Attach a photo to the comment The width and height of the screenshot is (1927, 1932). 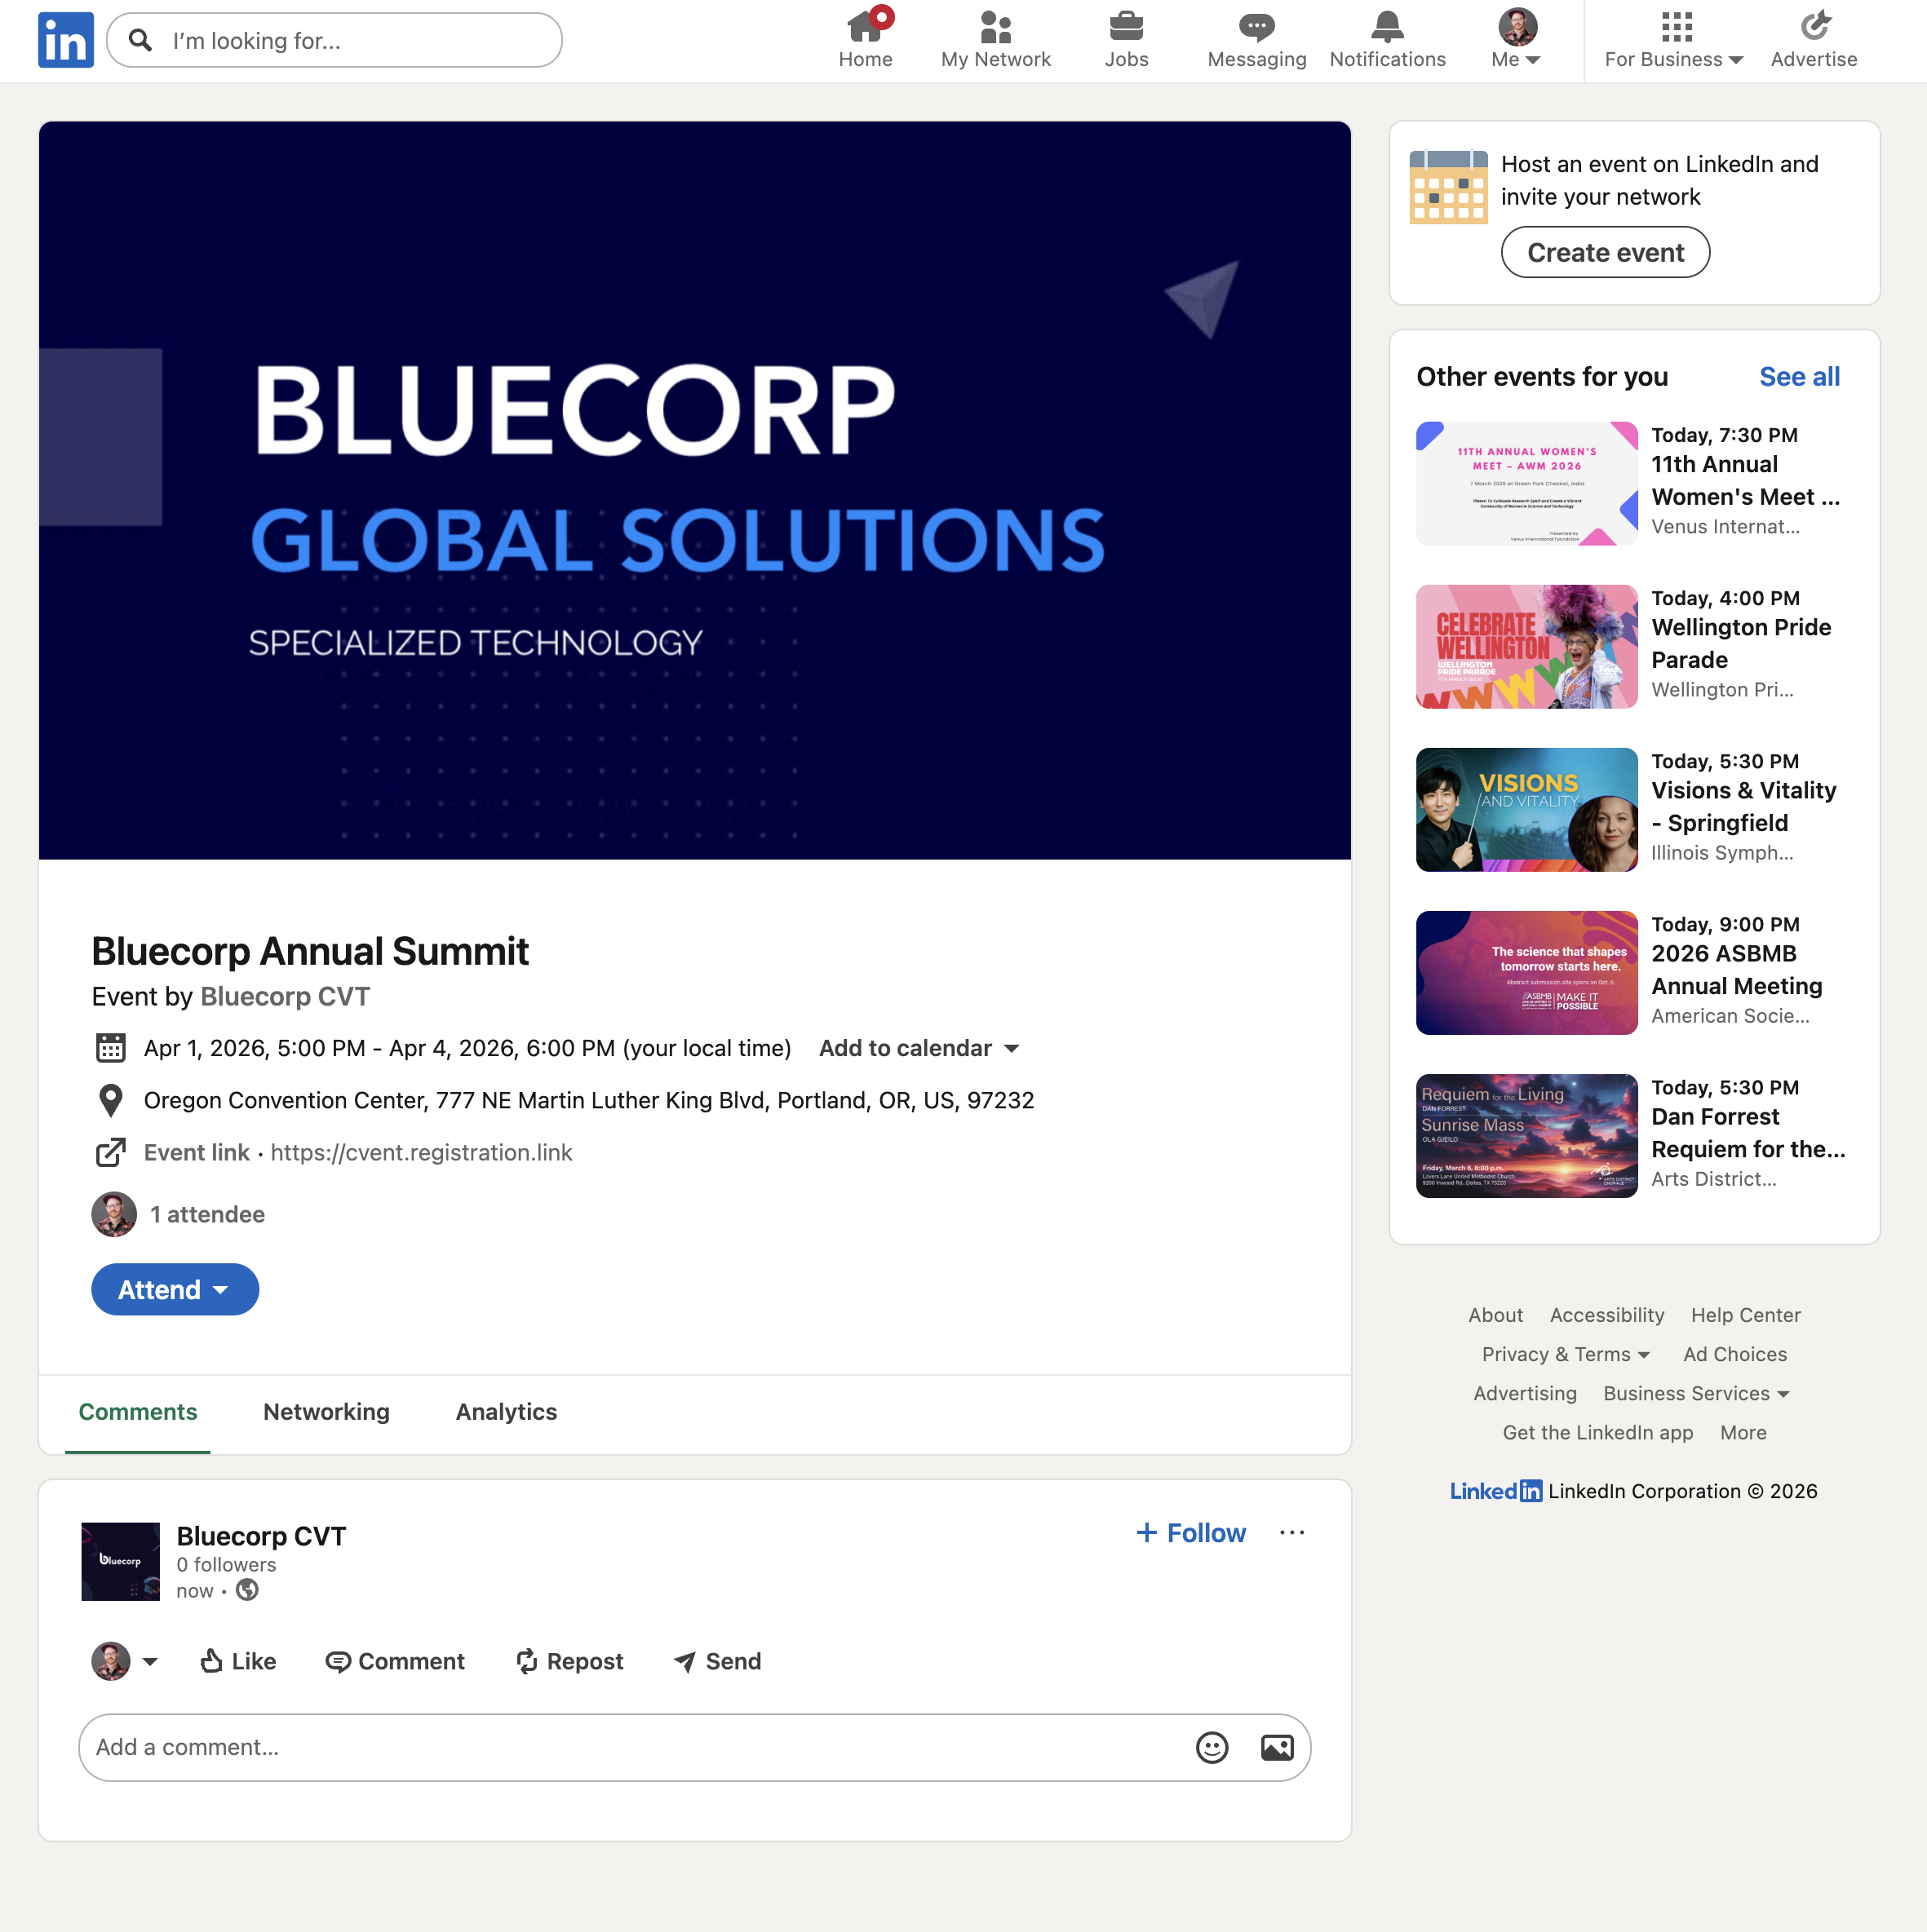pyautogui.click(x=1277, y=1747)
